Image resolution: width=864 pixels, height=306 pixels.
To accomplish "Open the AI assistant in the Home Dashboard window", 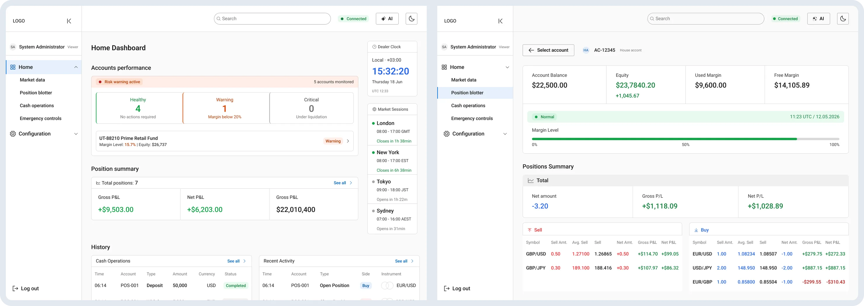I will pyautogui.click(x=387, y=19).
